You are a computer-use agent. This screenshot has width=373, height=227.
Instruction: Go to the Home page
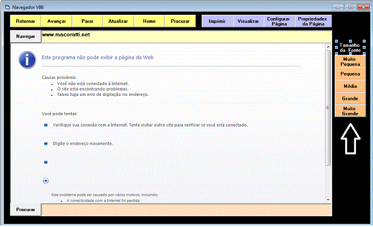pos(149,21)
